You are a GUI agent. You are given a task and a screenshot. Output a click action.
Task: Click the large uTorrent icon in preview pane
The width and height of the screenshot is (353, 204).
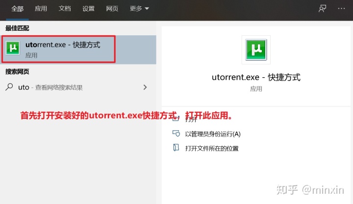256,49
